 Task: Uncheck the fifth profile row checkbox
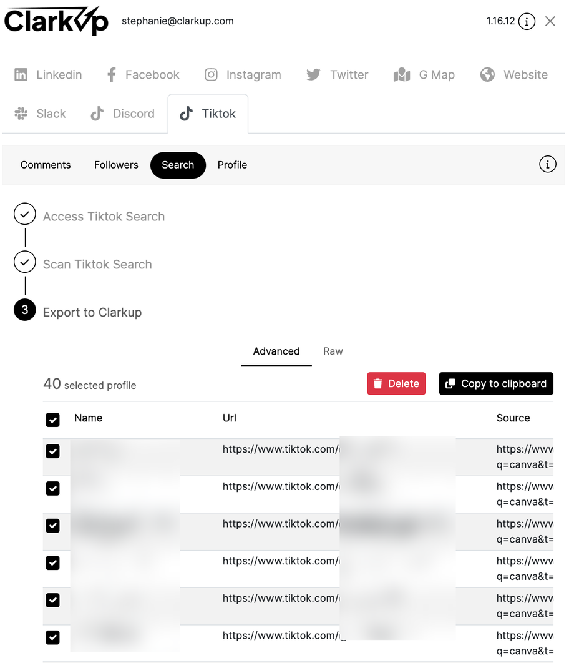[x=53, y=599]
